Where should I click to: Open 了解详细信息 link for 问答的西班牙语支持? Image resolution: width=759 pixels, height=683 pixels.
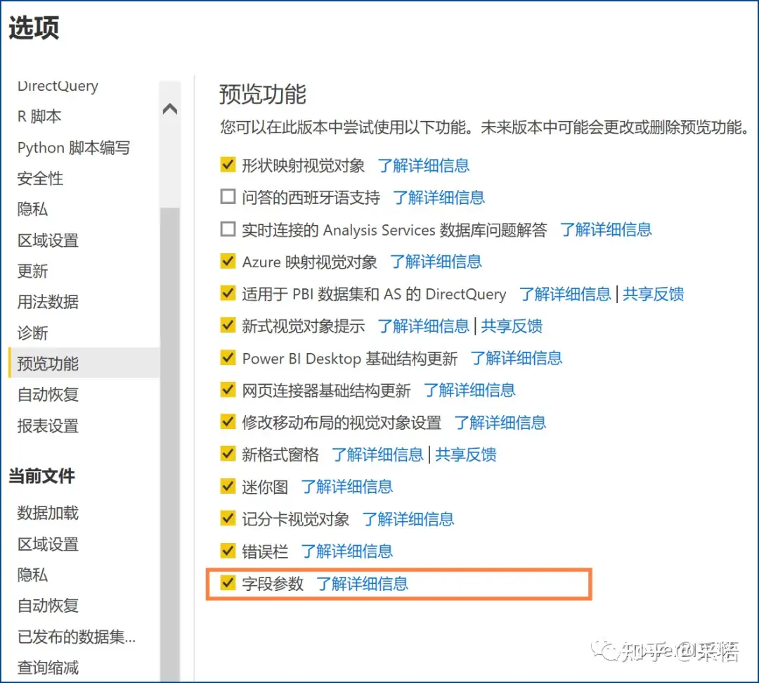click(439, 198)
